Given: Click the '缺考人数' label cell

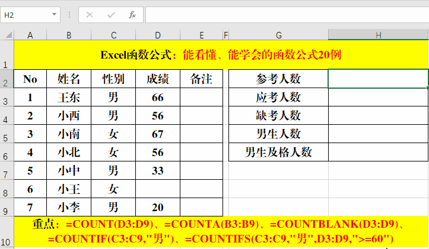Looking at the screenshot, I should (278, 116).
